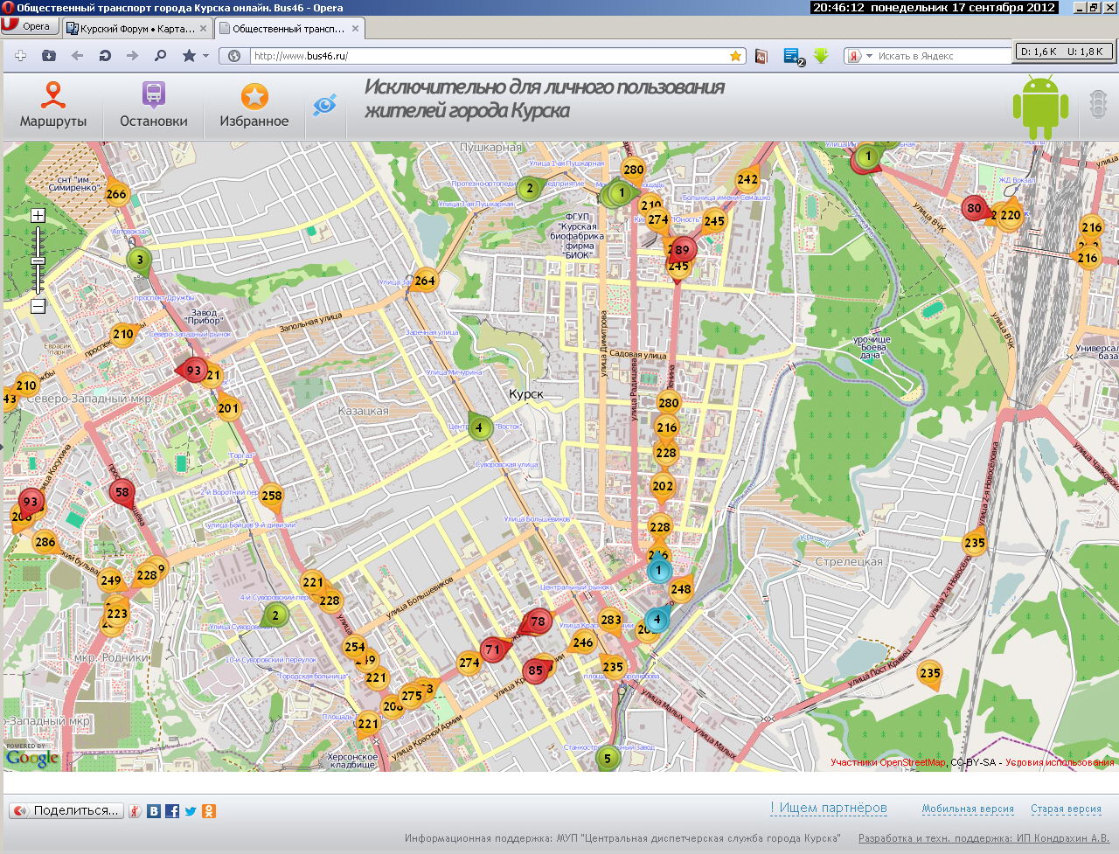The image size is (1119, 854).
Task: Zoom out with the map minus button
Action: [38, 307]
